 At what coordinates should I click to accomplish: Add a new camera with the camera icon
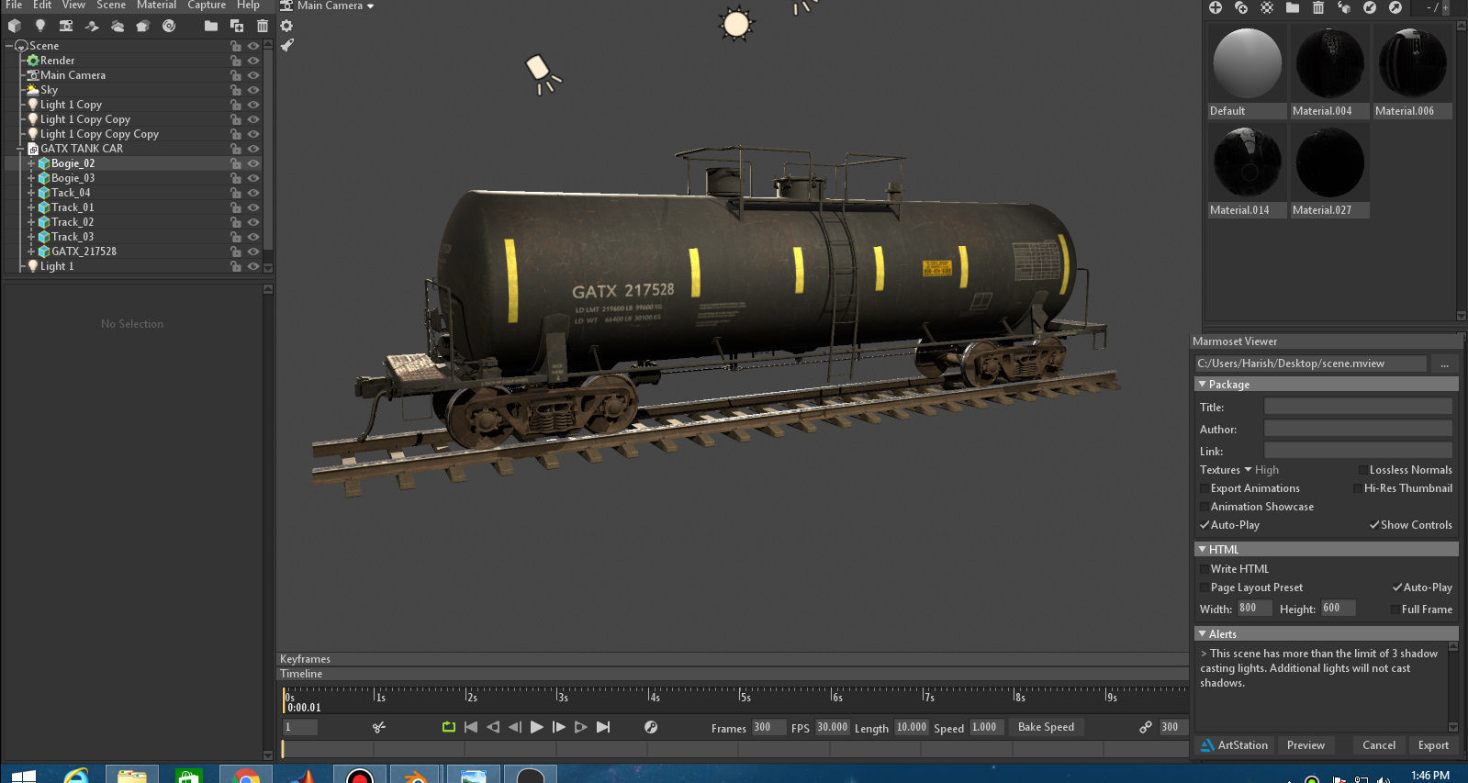pos(66,26)
